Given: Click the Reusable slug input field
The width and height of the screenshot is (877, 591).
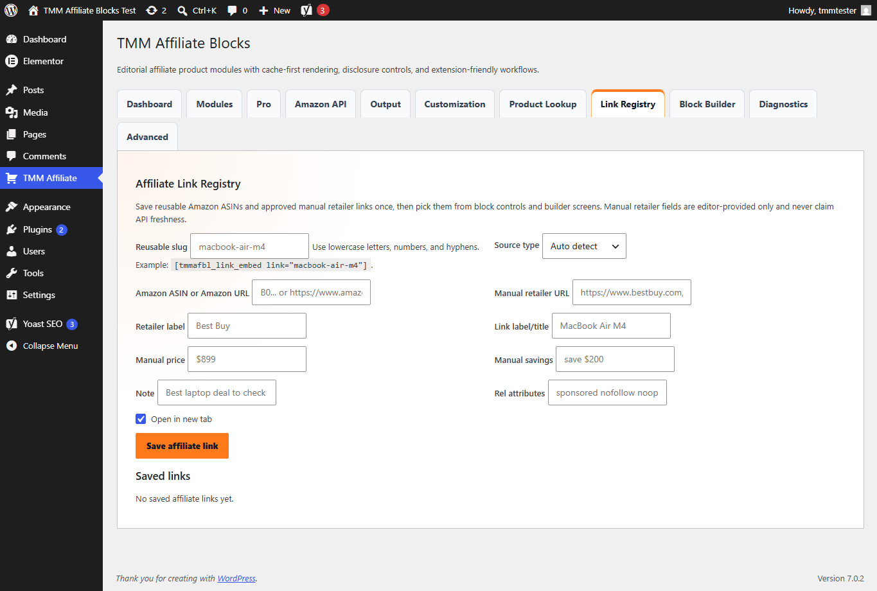Looking at the screenshot, I should [x=249, y=246].
